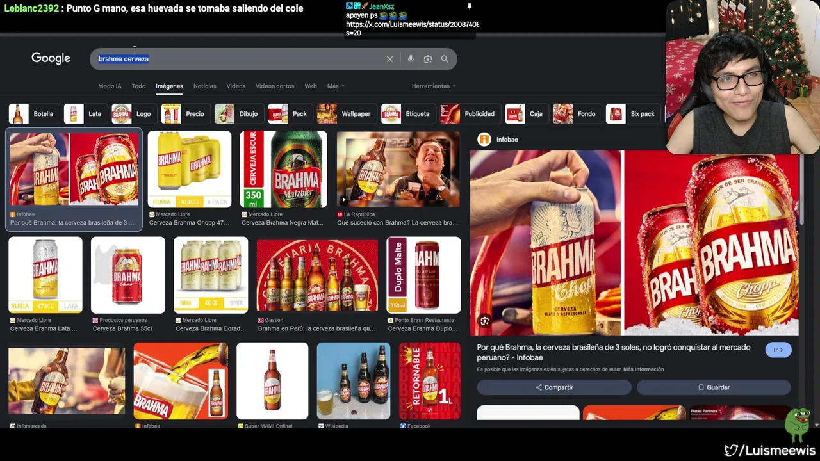Switch to the Modo IA tab

[110, 86]
